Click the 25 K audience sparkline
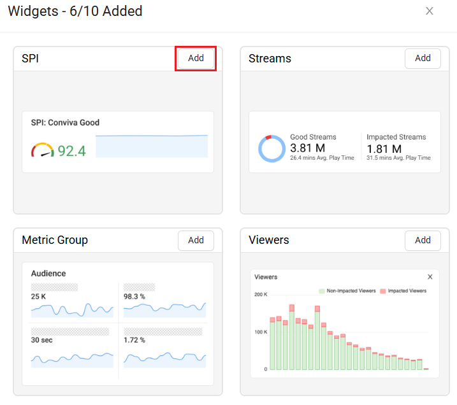457x405 pixels. [71, 310]
